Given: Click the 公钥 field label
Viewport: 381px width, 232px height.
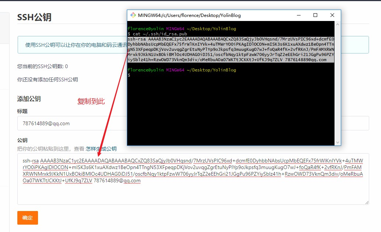Looking at the screenshot, I should [22, 140].
